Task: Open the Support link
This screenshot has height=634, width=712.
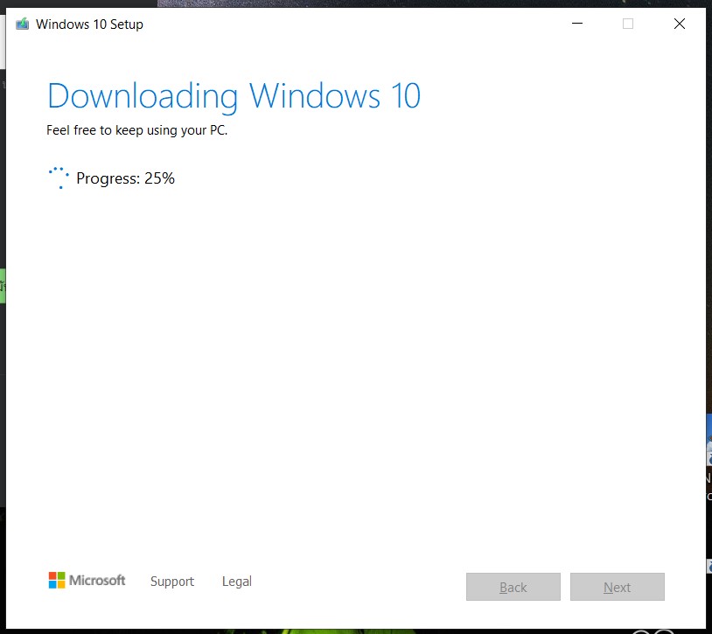Action: click(x=172, y=582)
